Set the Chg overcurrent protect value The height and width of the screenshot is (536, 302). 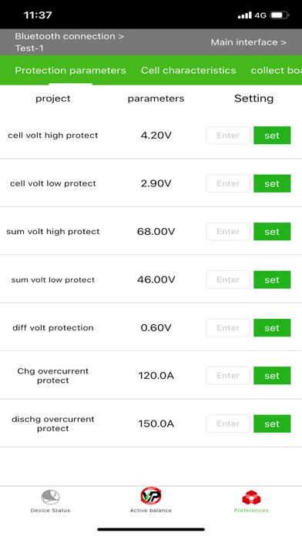pos(272,376)
